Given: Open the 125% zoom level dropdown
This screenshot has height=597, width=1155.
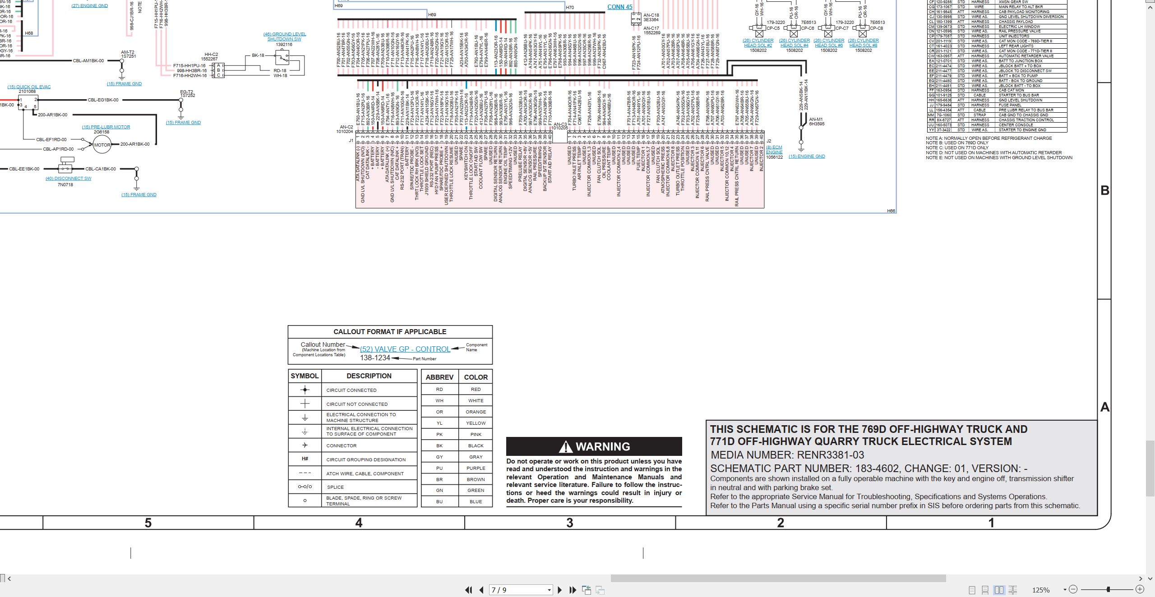Looking at the screenshot, I should [1065, 589].
